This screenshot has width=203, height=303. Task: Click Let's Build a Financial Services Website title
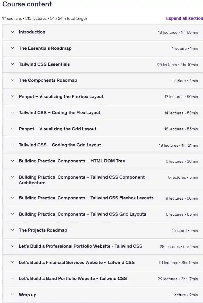click(x=77, y=262)
